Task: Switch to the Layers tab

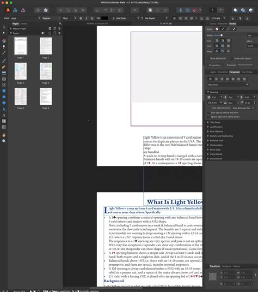Action: 213,72
